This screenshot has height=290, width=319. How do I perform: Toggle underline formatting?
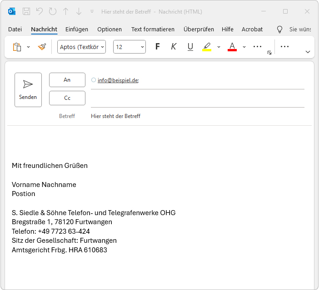tap(190, 47)
